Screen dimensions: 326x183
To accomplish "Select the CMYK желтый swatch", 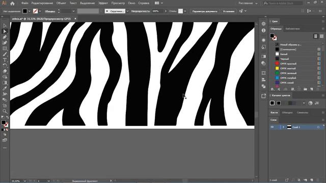I will click(297, 69).
